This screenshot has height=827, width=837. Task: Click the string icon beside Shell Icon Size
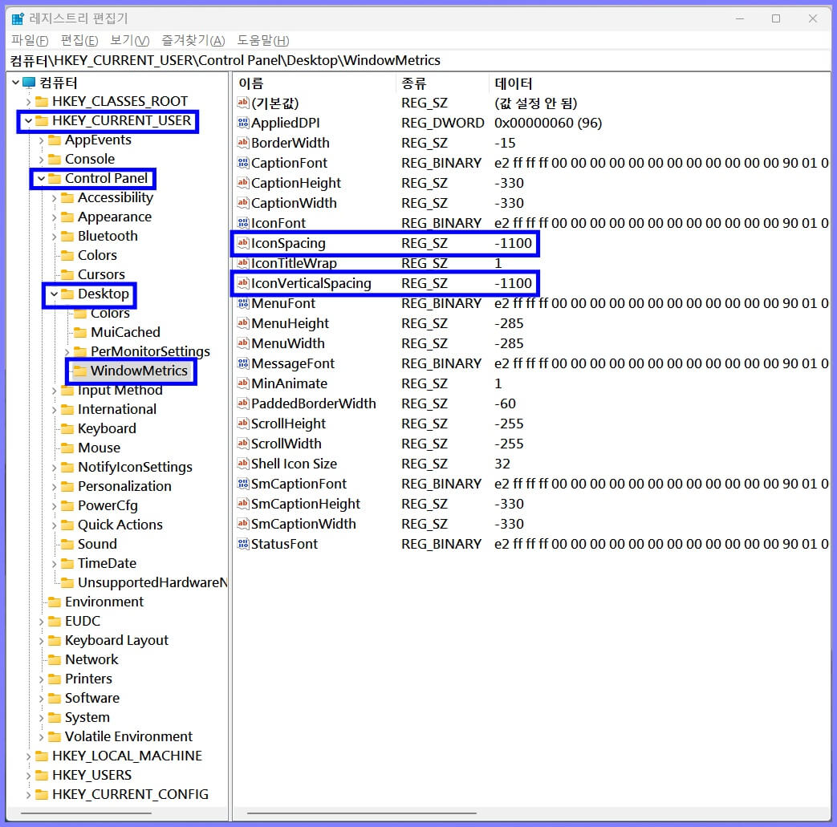[243, 463]
